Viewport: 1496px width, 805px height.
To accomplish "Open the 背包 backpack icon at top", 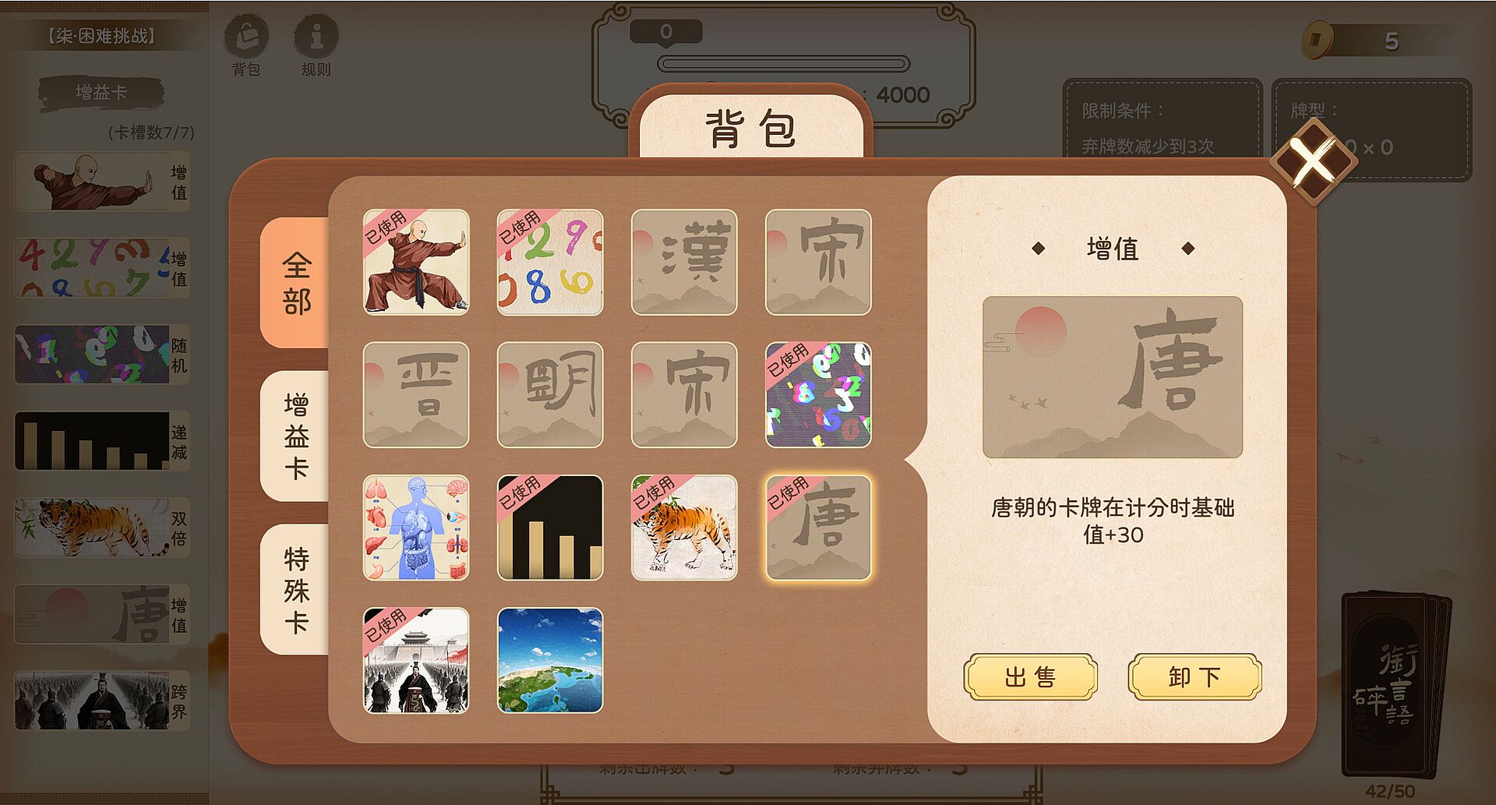I will (x=246, y=45).
